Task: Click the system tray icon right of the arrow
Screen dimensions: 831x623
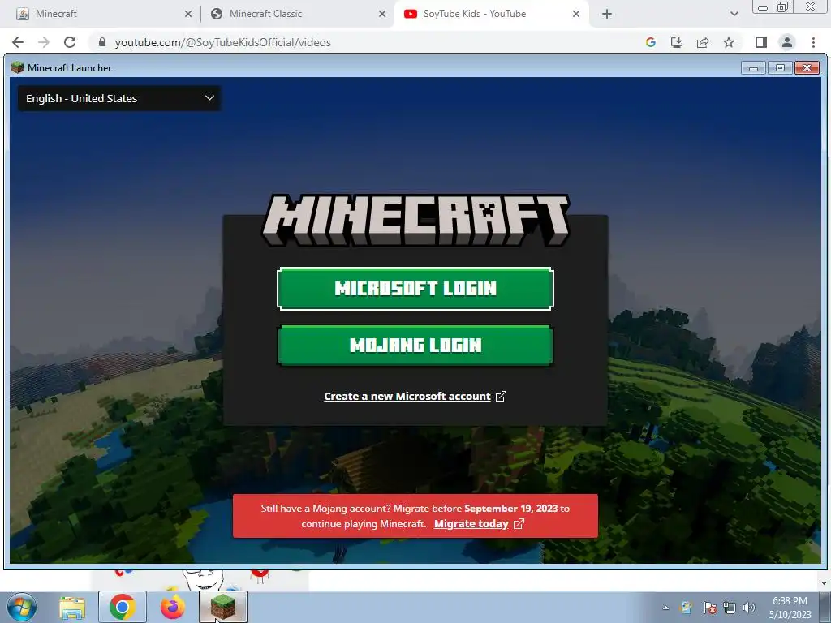Action: tap(687, 608)
